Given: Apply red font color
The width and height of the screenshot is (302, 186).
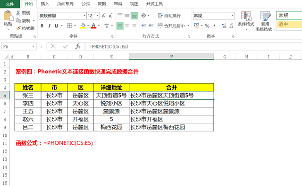Looking at the screenshot, I should (93, 26).
